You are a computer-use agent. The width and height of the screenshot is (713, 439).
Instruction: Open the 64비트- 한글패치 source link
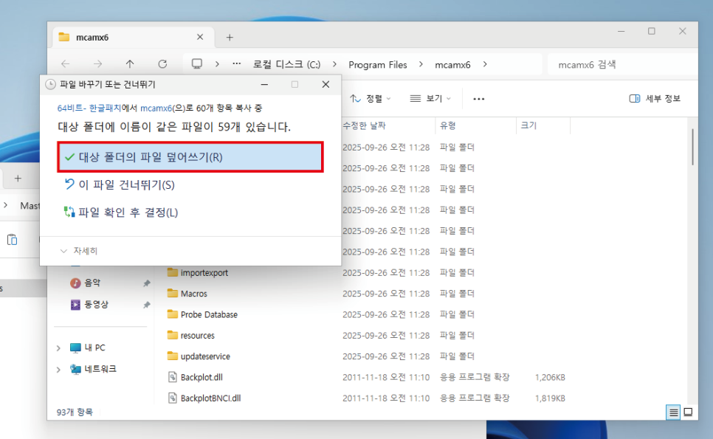point(89,108)
